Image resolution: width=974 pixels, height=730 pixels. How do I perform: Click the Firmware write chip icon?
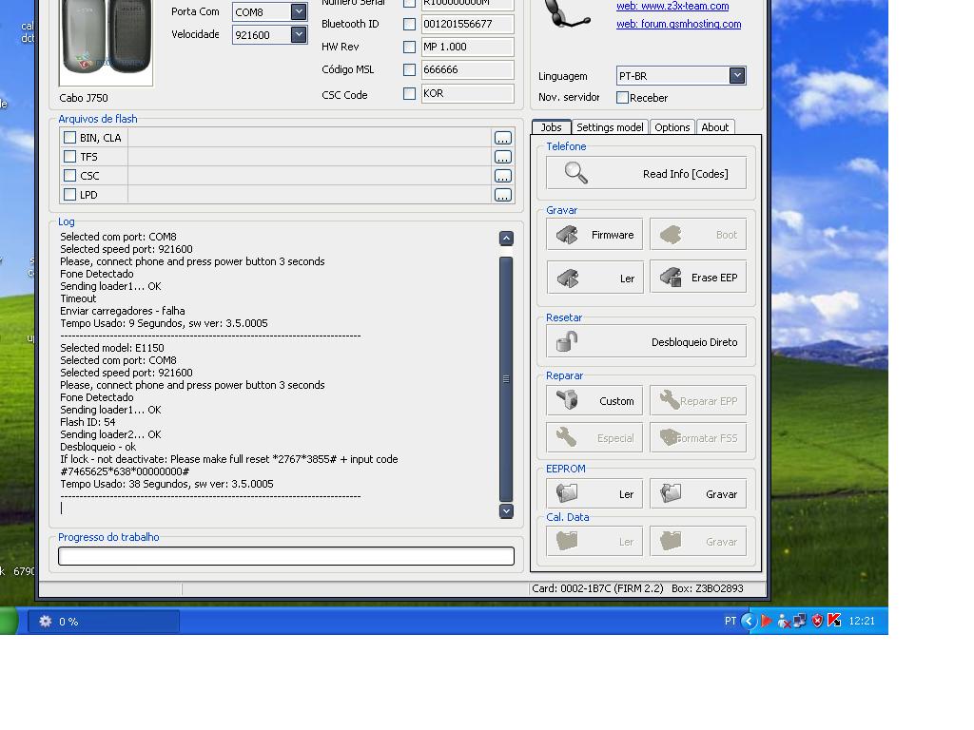tap(568, 235)
